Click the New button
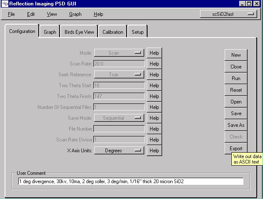The width and height of the screenshot is (263, 199). 236,55
